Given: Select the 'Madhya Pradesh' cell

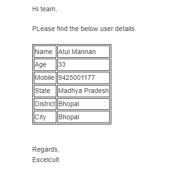Looking at the screenshot, I should point(84,91).
